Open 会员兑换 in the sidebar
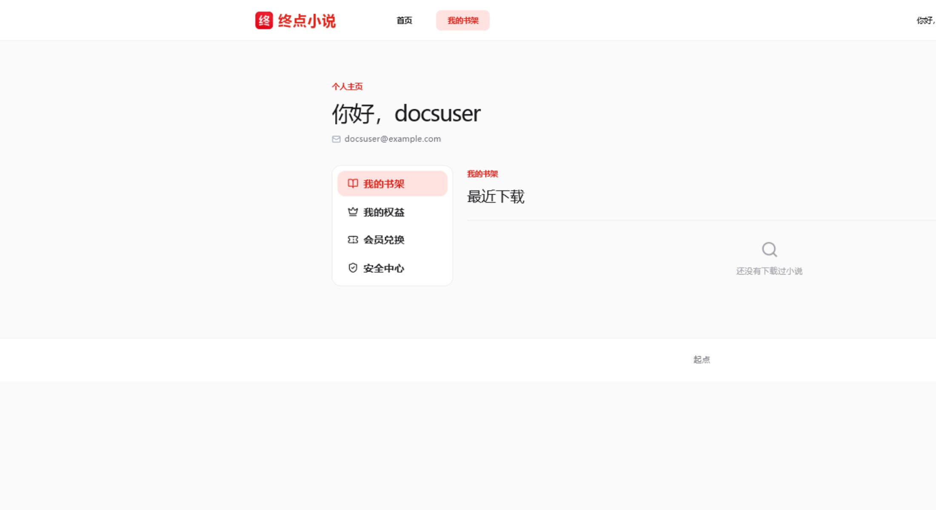 pyautogui.click(x=392, y=240)
